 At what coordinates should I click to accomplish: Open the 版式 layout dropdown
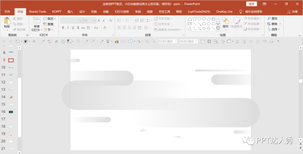coord(49,19)
